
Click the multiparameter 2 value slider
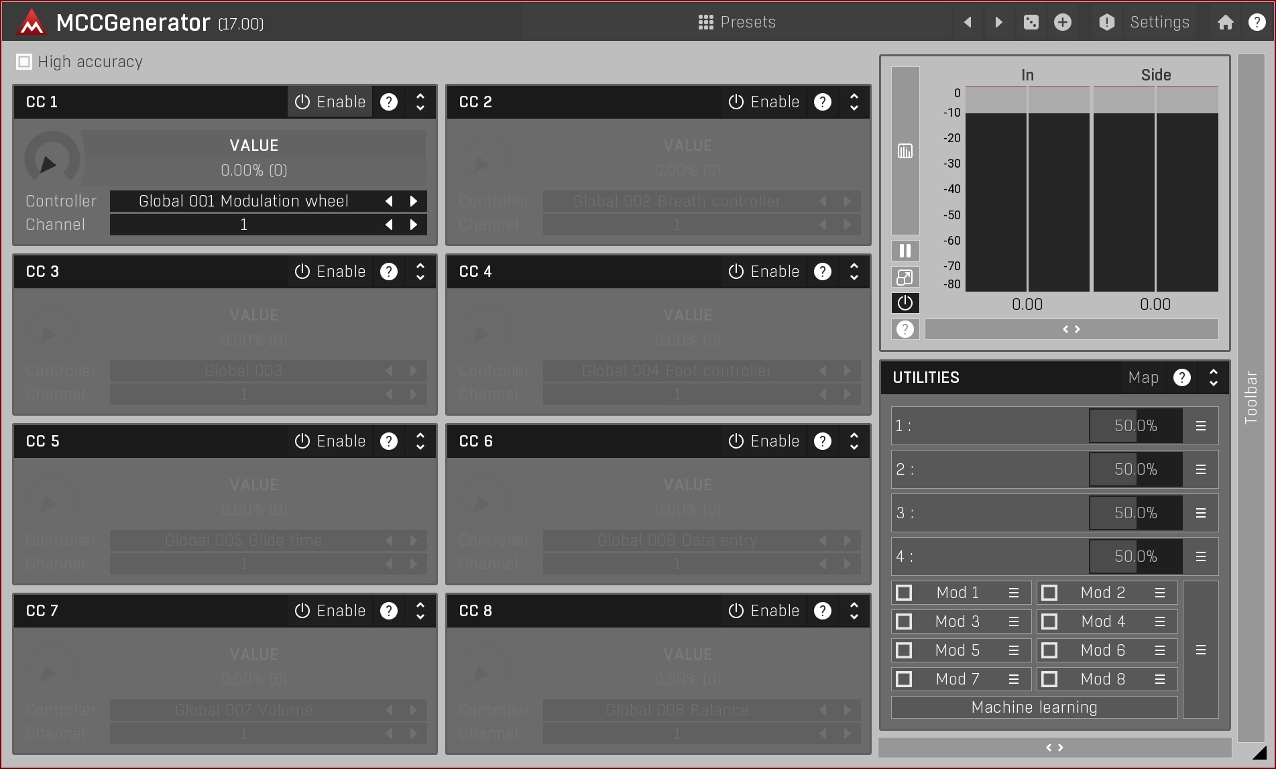(1135, 469)
